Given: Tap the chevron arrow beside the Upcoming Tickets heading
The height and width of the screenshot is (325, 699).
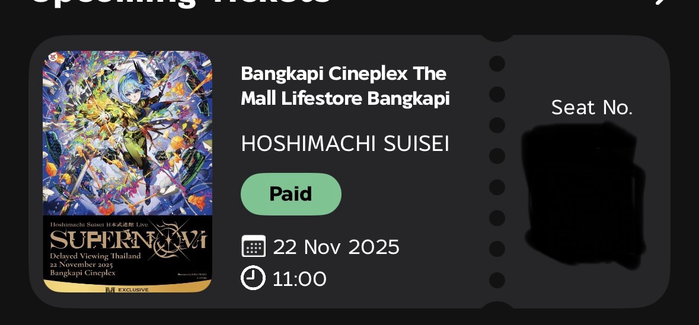Looking at the screenshot, I should (x=662, y=2).
